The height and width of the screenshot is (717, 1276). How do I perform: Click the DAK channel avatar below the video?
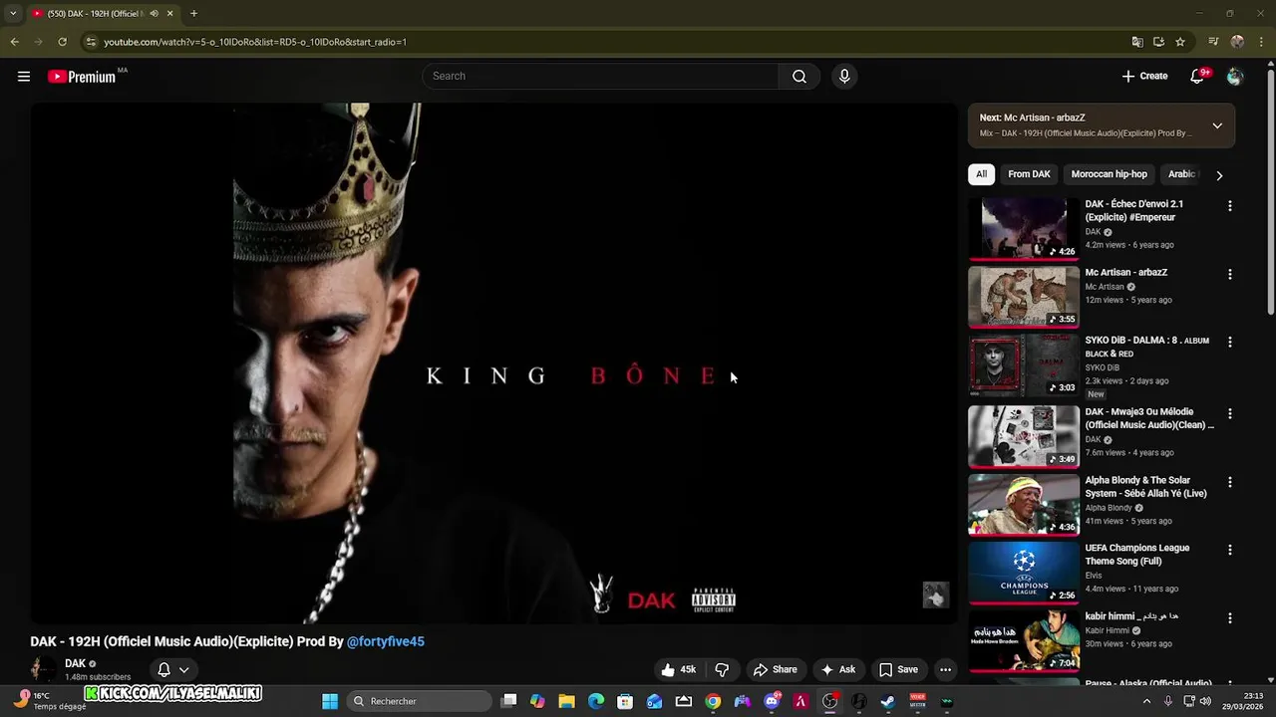(43, 669)
